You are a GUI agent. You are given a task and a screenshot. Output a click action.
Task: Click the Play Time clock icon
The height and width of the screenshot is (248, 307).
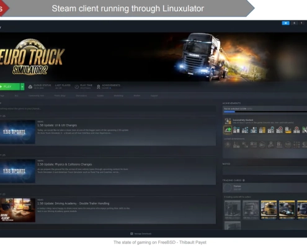click(x=77, y=87)
